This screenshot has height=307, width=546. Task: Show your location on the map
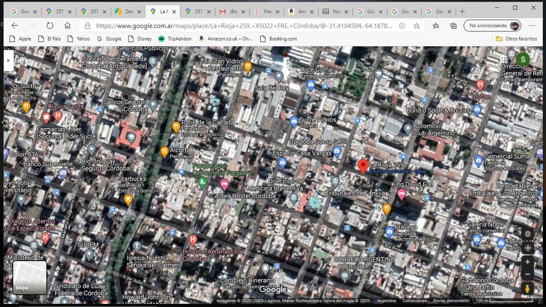[x=528, y=248]
